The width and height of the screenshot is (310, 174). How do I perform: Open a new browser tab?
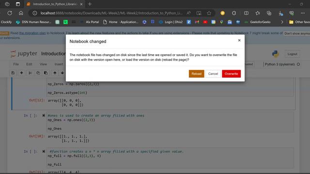tap(90, 4)
